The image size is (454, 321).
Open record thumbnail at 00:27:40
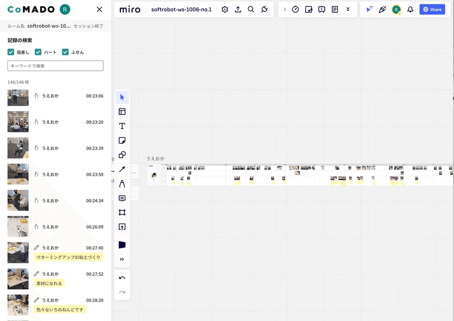coord(18,253)
